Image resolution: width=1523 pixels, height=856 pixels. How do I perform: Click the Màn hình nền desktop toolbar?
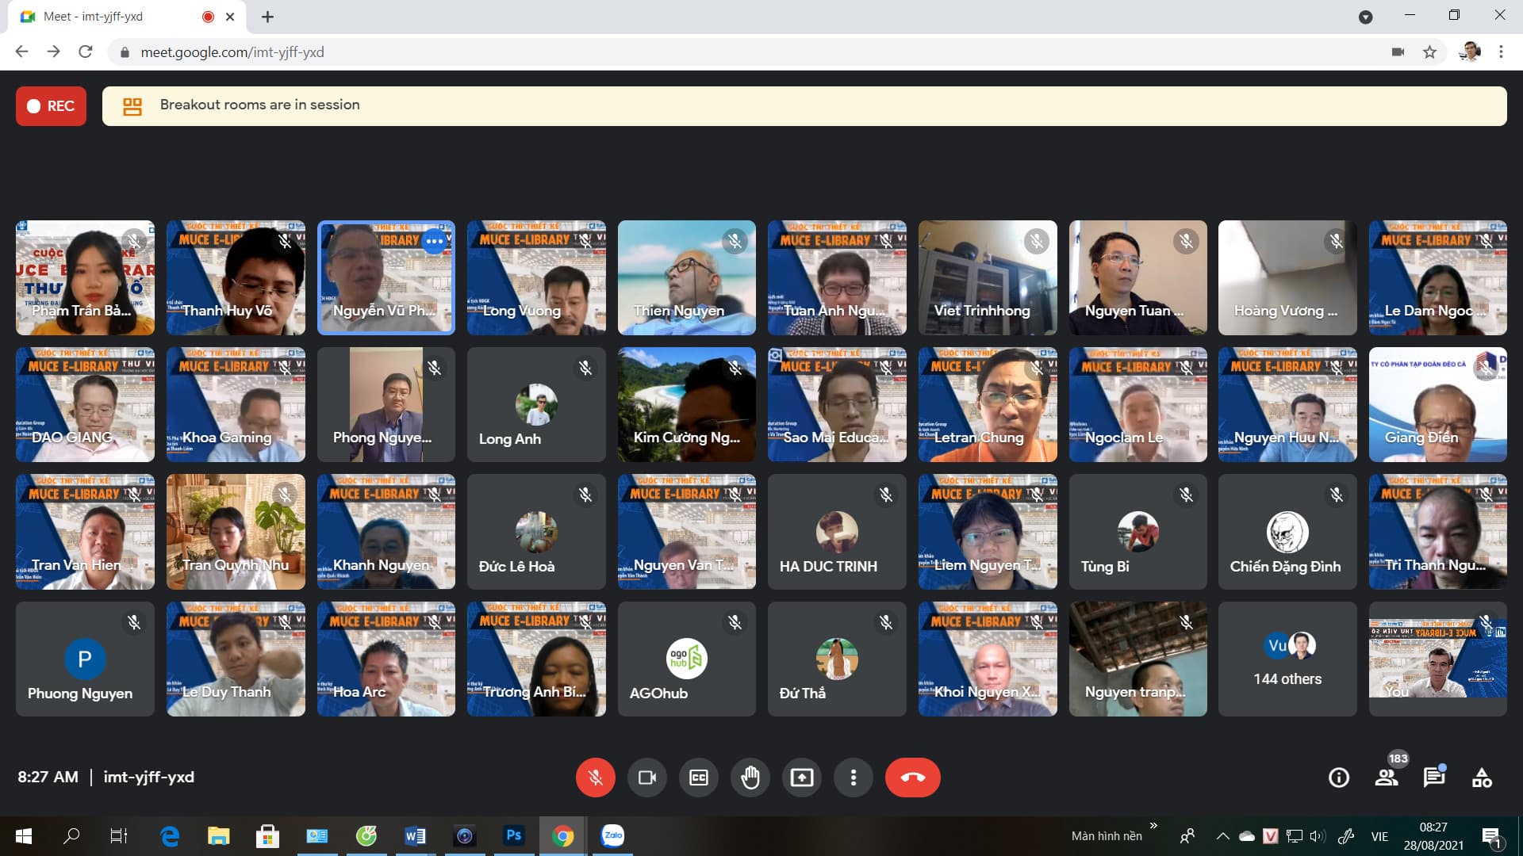pos(1107,836)
